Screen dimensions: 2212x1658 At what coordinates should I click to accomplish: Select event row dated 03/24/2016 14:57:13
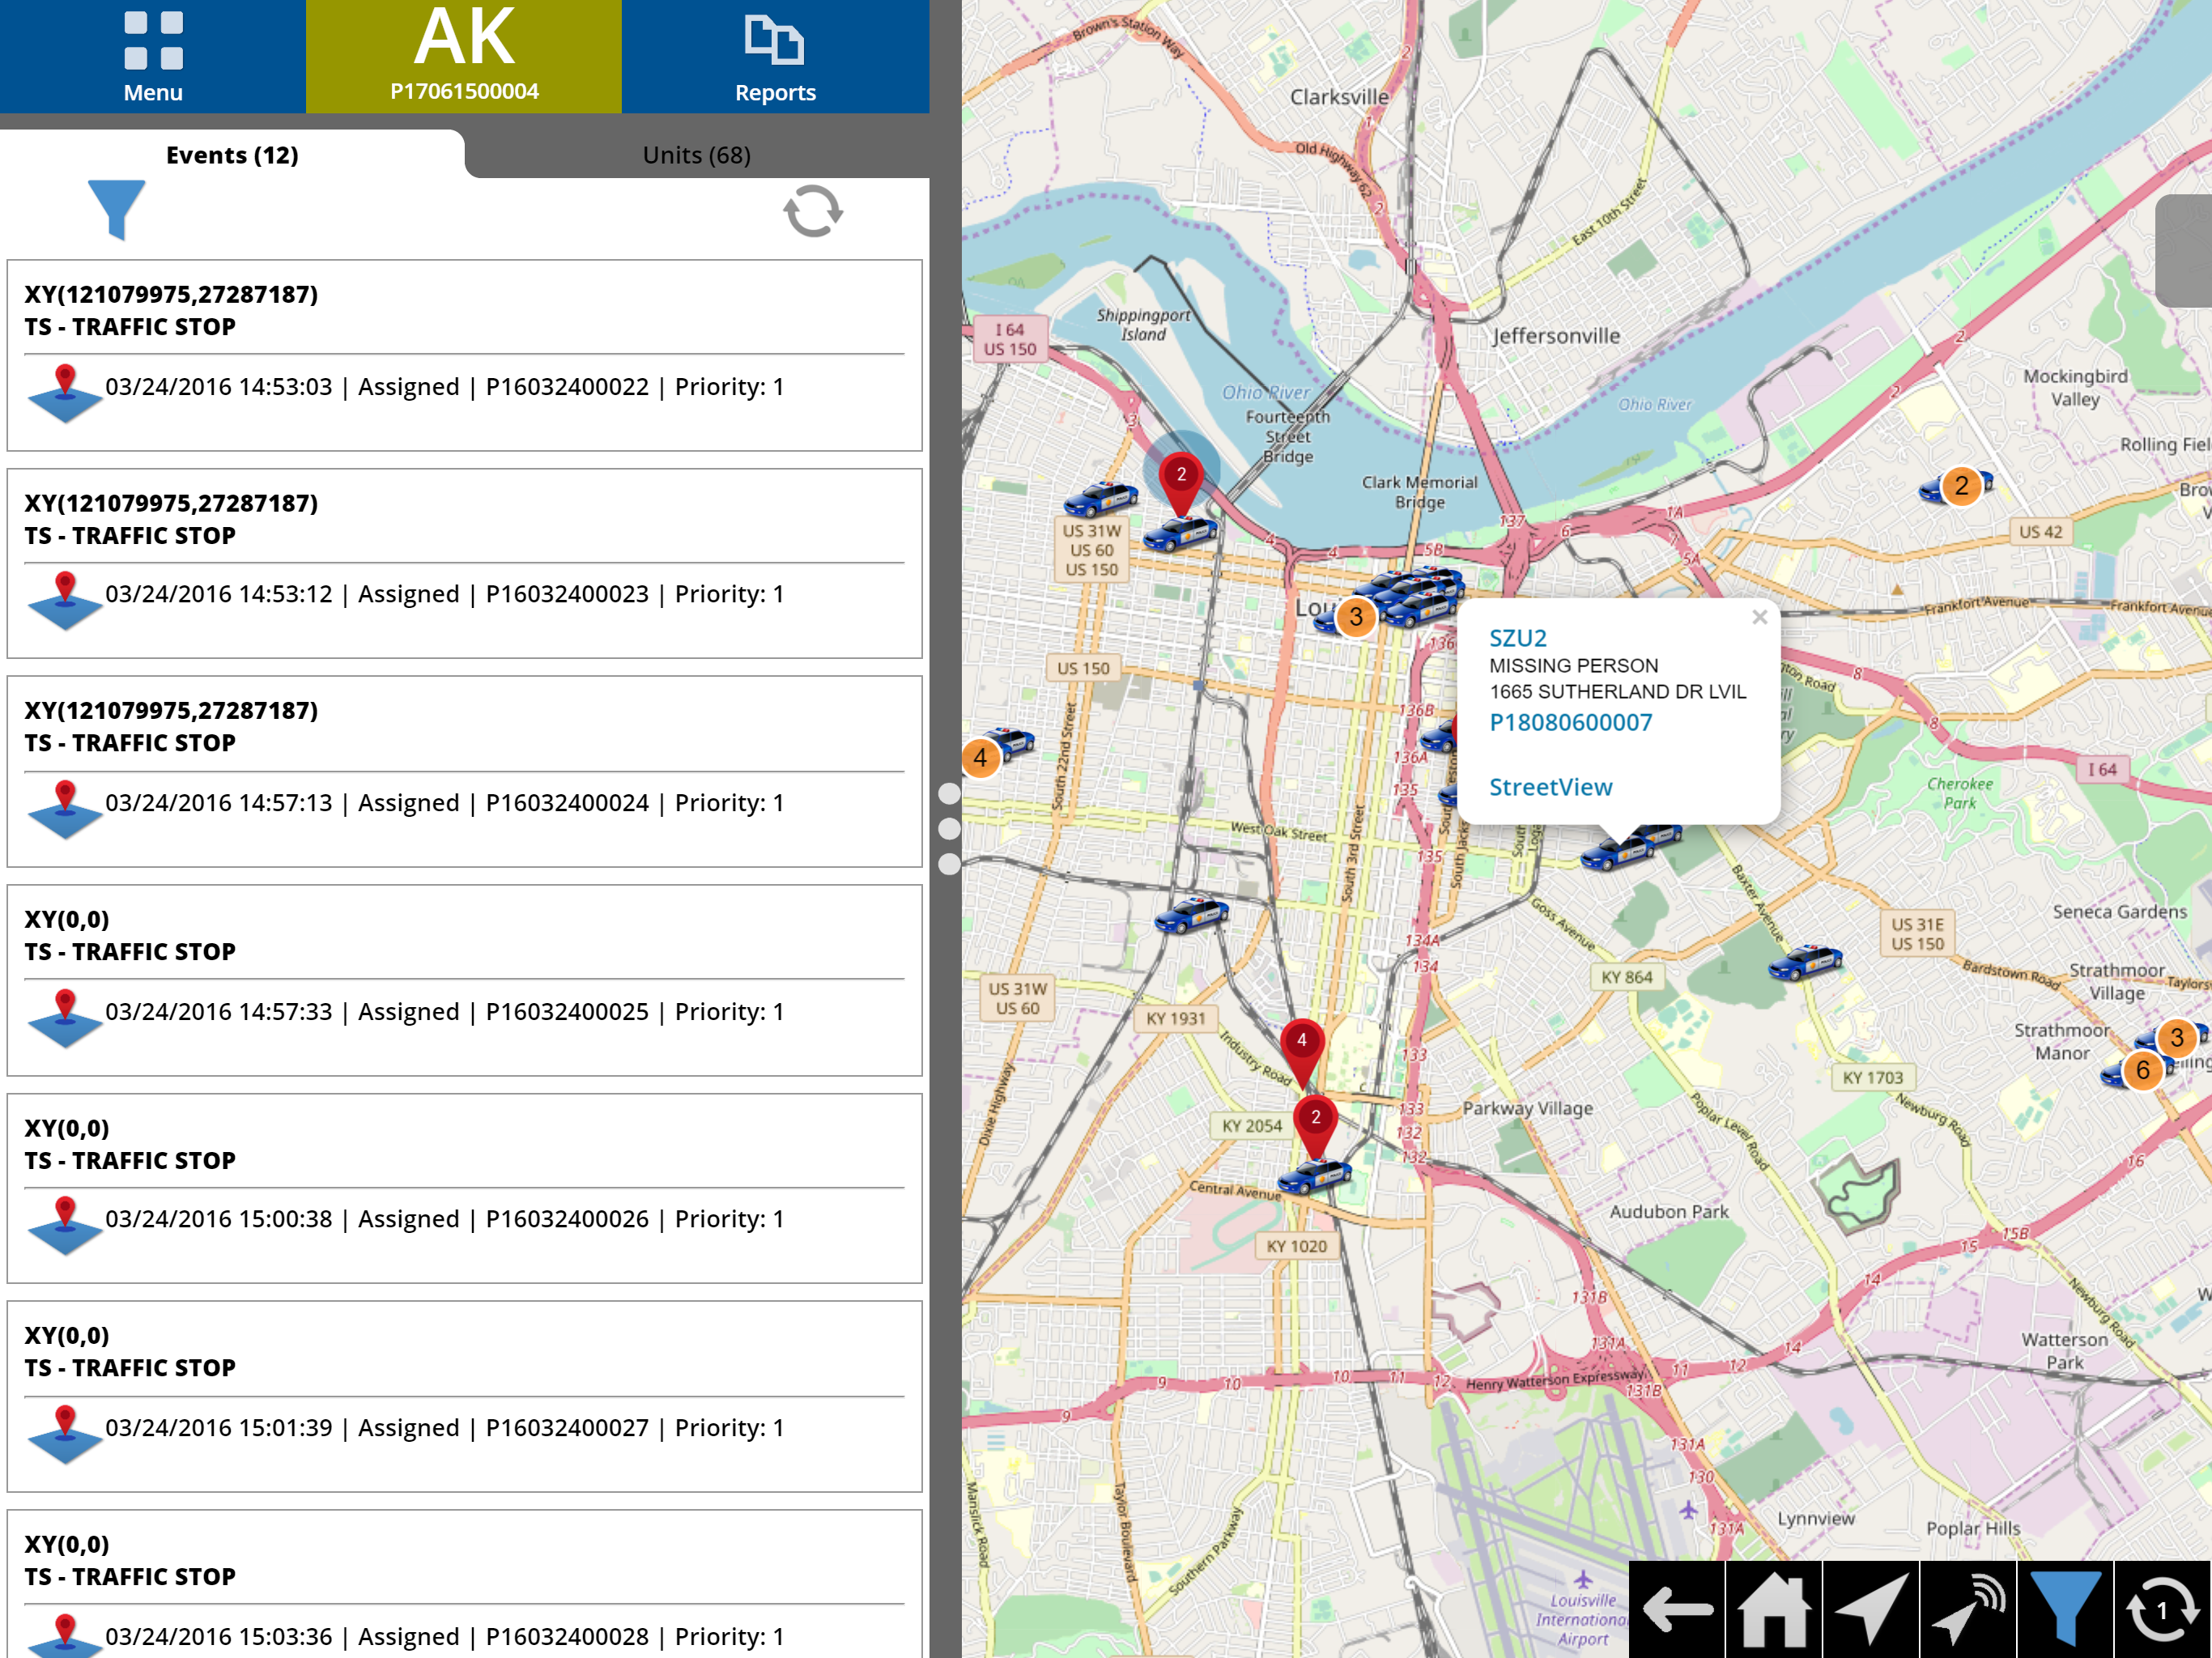coord(464,772)
